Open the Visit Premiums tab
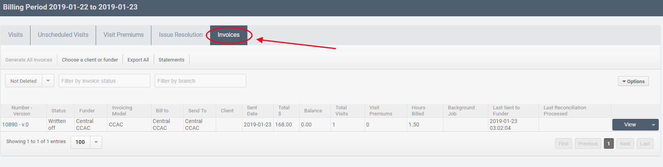This screenshot has height=167, width=663. [x=124, y=35]
